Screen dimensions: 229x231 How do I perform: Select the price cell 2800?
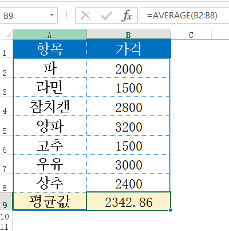tap(128, 106)
